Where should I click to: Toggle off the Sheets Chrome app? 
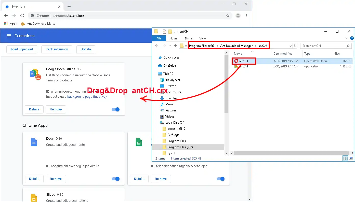[221, 179]
